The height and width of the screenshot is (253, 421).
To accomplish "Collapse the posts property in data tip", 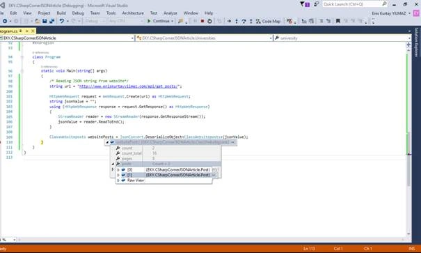I will 113,164.
